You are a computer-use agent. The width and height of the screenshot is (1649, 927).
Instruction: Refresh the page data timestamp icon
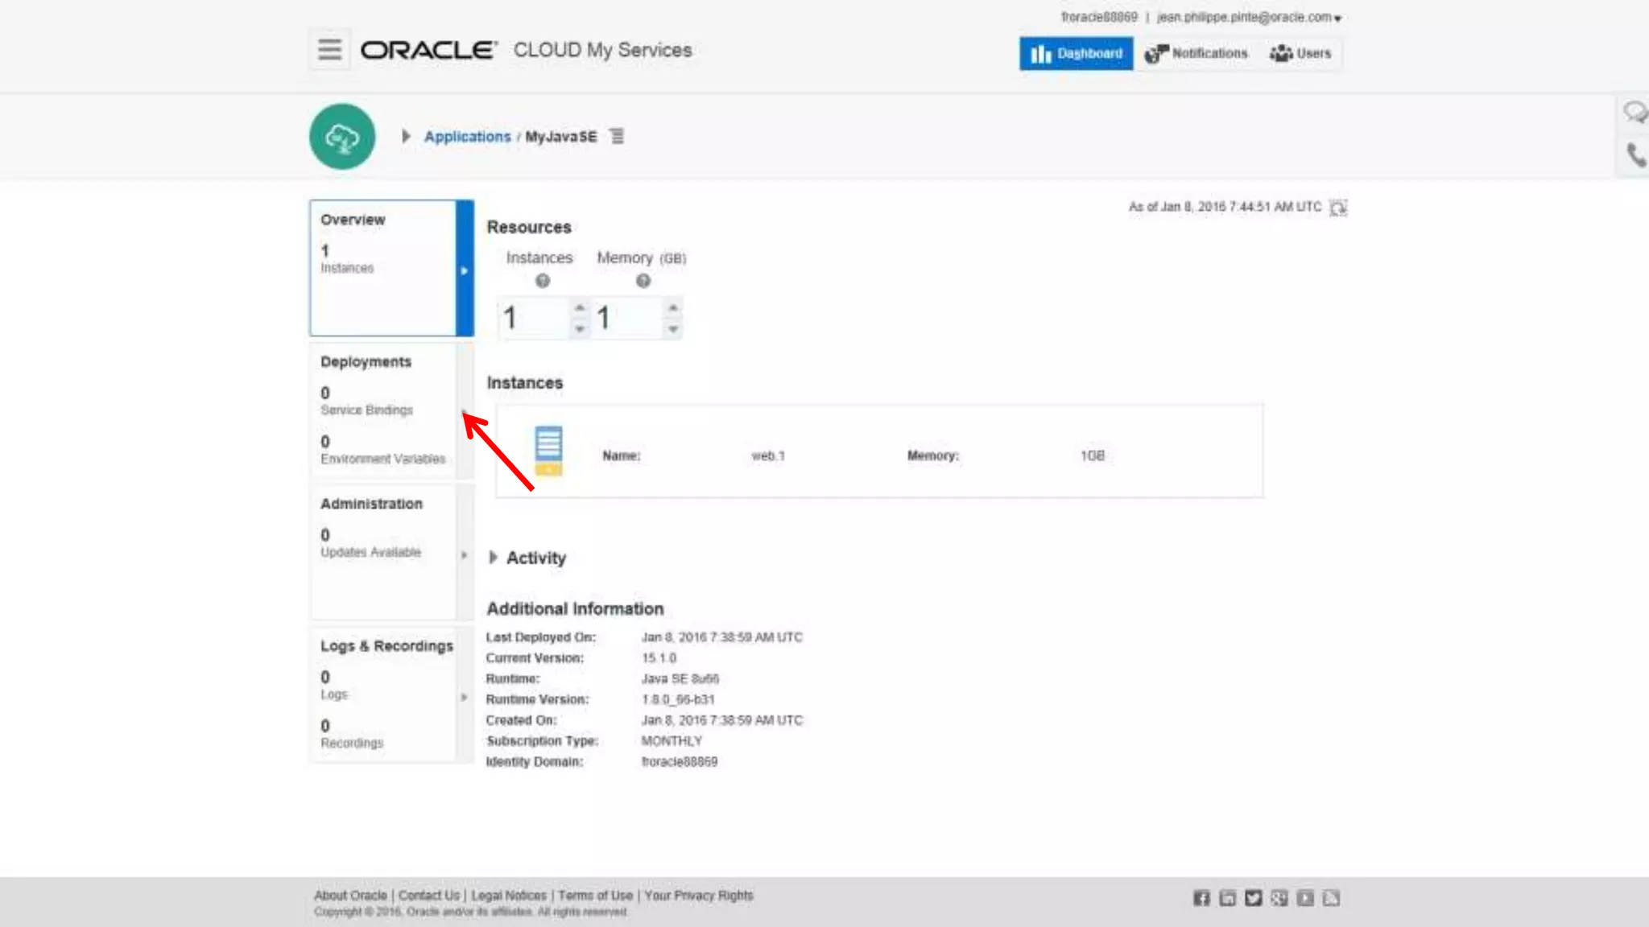click(x=1337, y=208)
